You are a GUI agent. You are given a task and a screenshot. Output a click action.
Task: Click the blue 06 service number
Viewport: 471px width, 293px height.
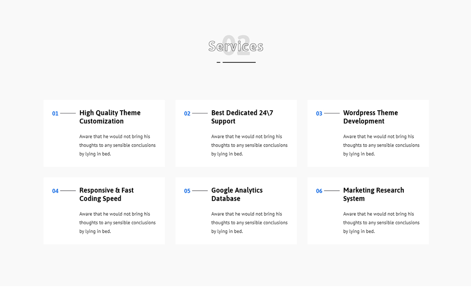(319, 191)
